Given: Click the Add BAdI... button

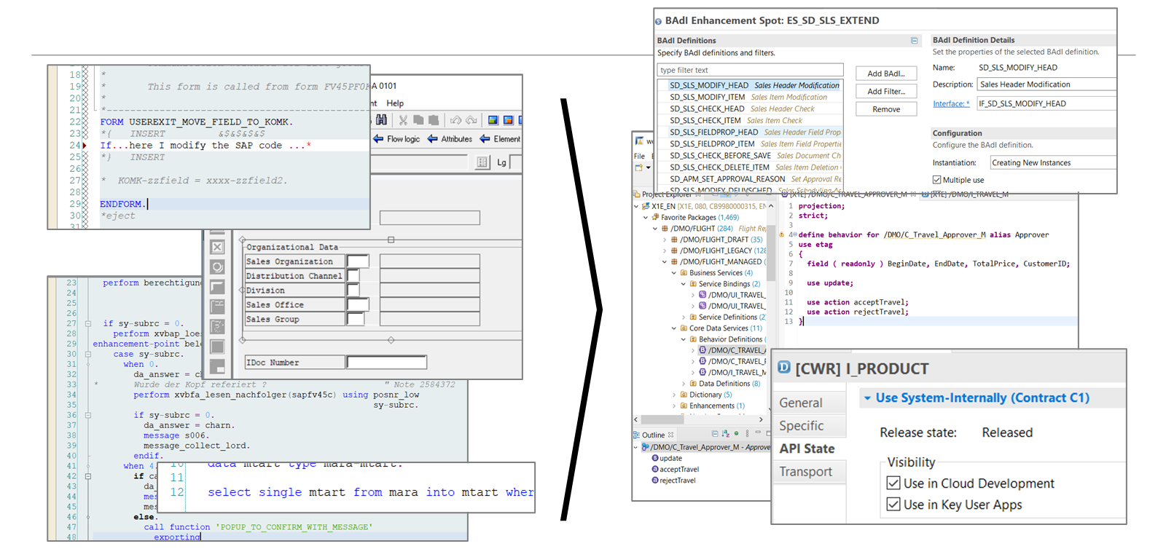Looking at the screenshot, I should click(x=886, y=74).
